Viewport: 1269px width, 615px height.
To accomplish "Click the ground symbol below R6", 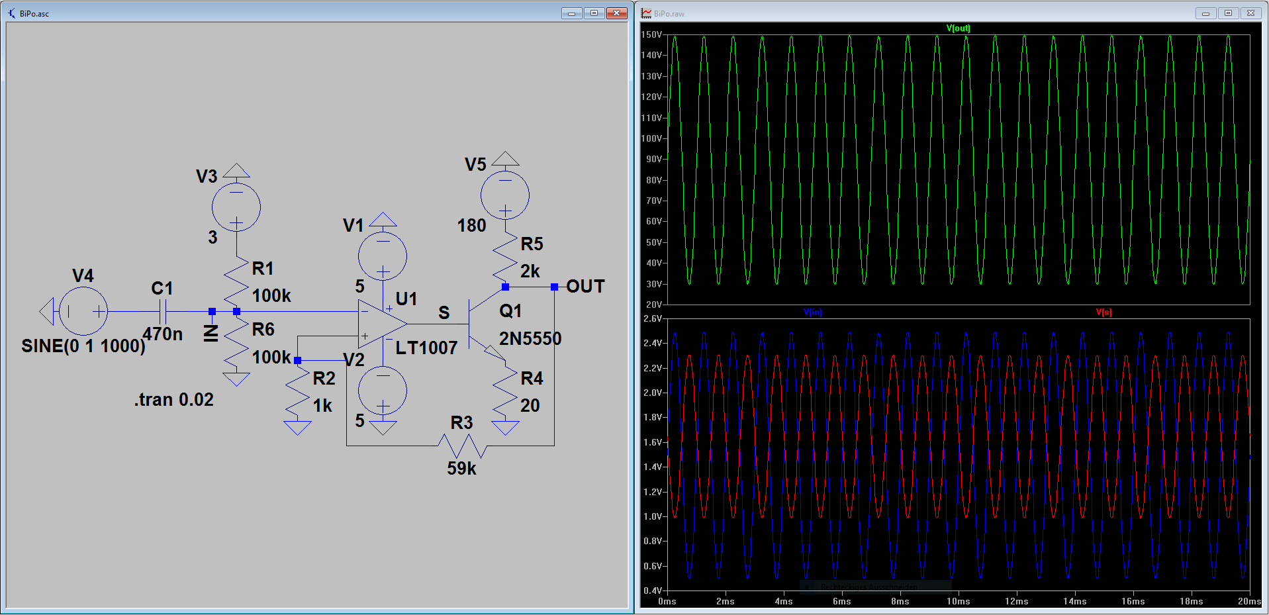I will (236, 379).
